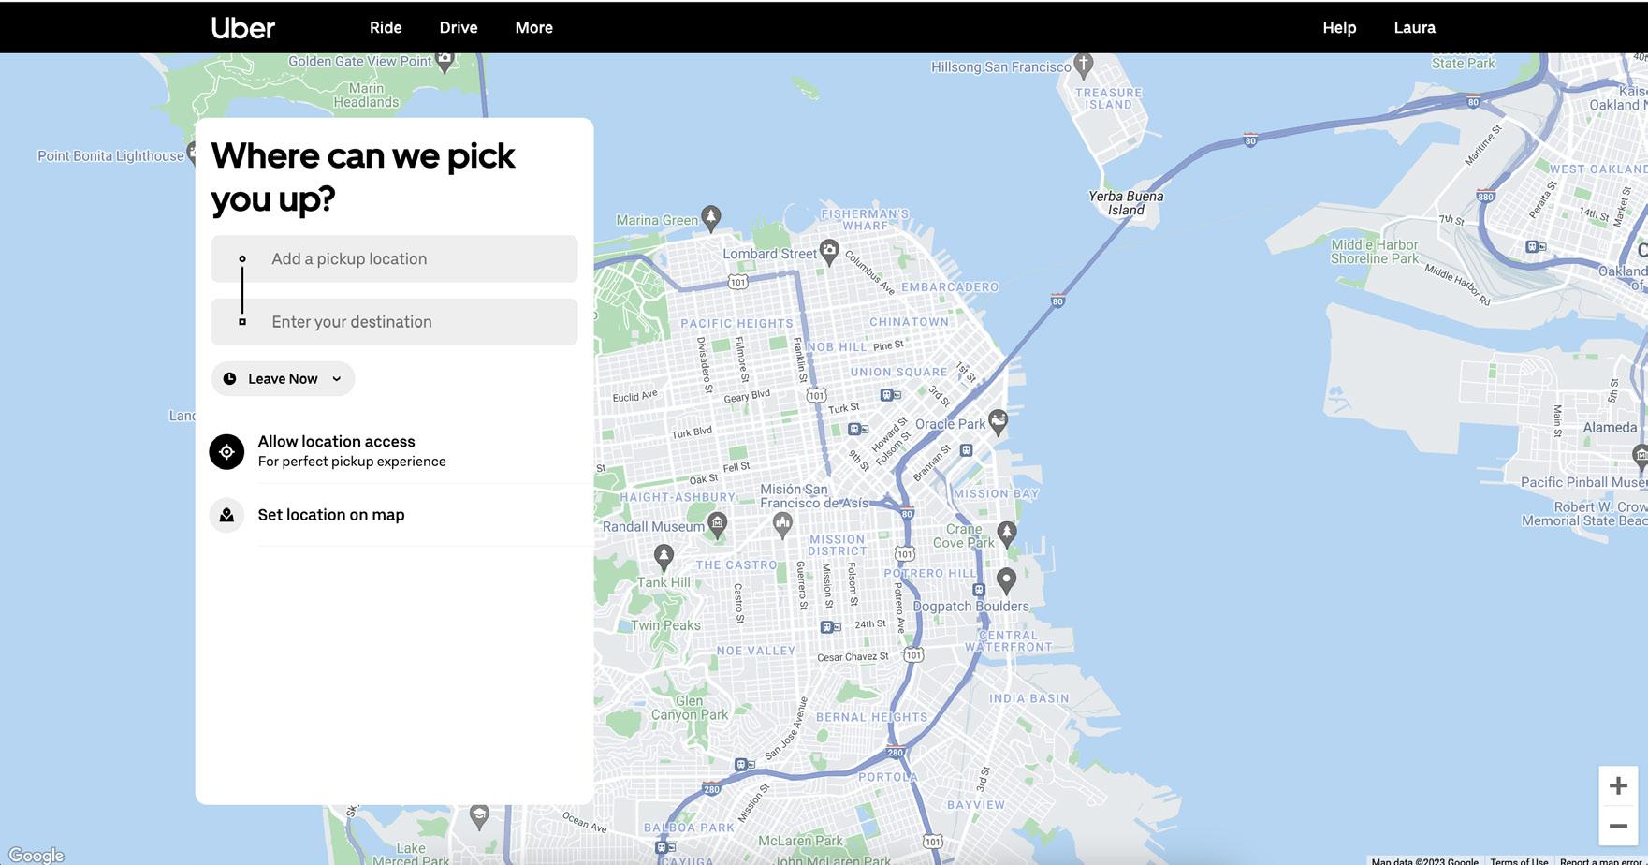Viewport: 1648px width, 865px height.
Task: Click the Fisherman's Wharf map label
Action: pyautogui.click(x=865, y=220)
